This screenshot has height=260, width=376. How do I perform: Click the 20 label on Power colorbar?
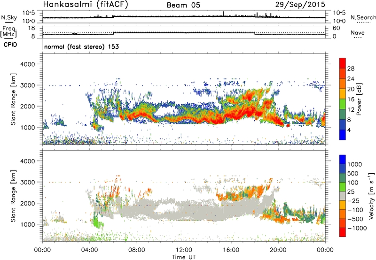351,89
